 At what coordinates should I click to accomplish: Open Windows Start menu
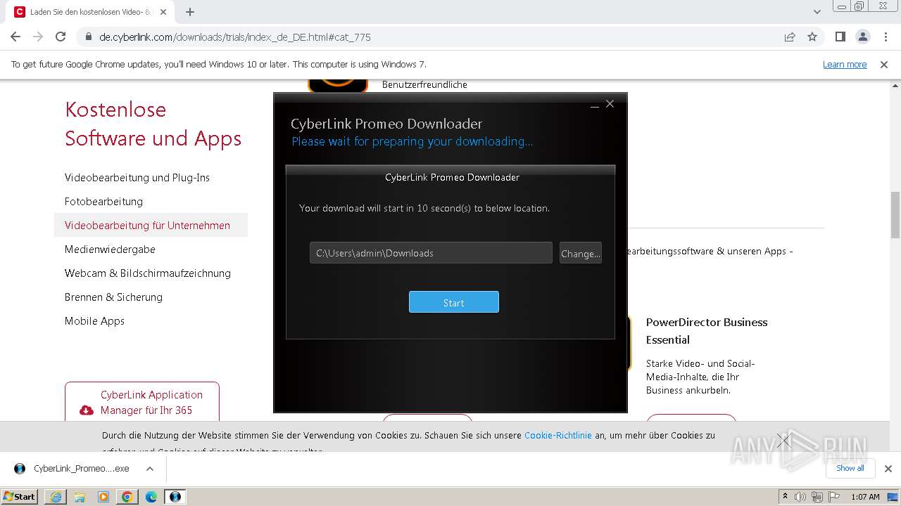[20, 496]
